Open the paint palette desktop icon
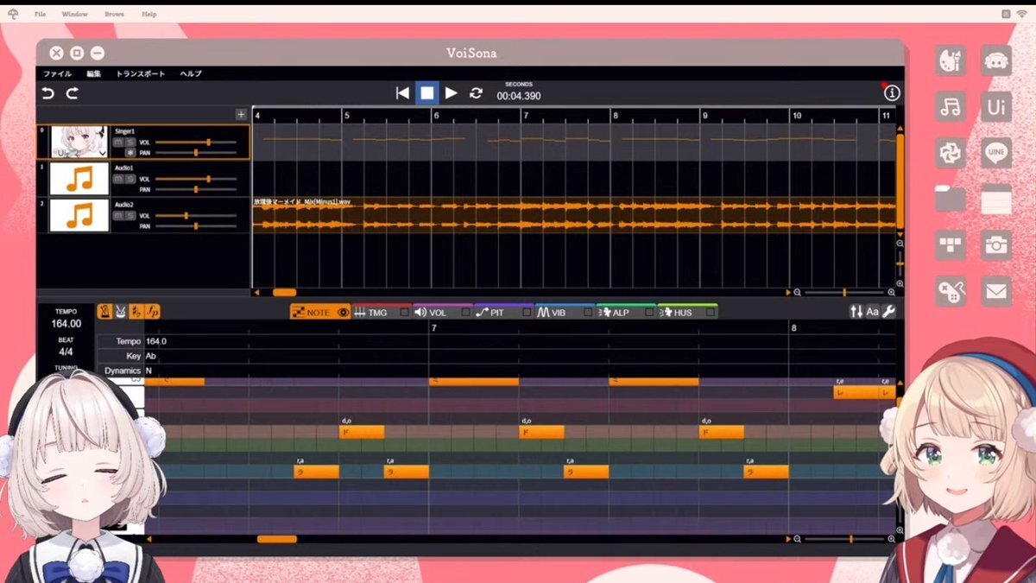This screenshot has height=583, width=1036. [950, 60]
